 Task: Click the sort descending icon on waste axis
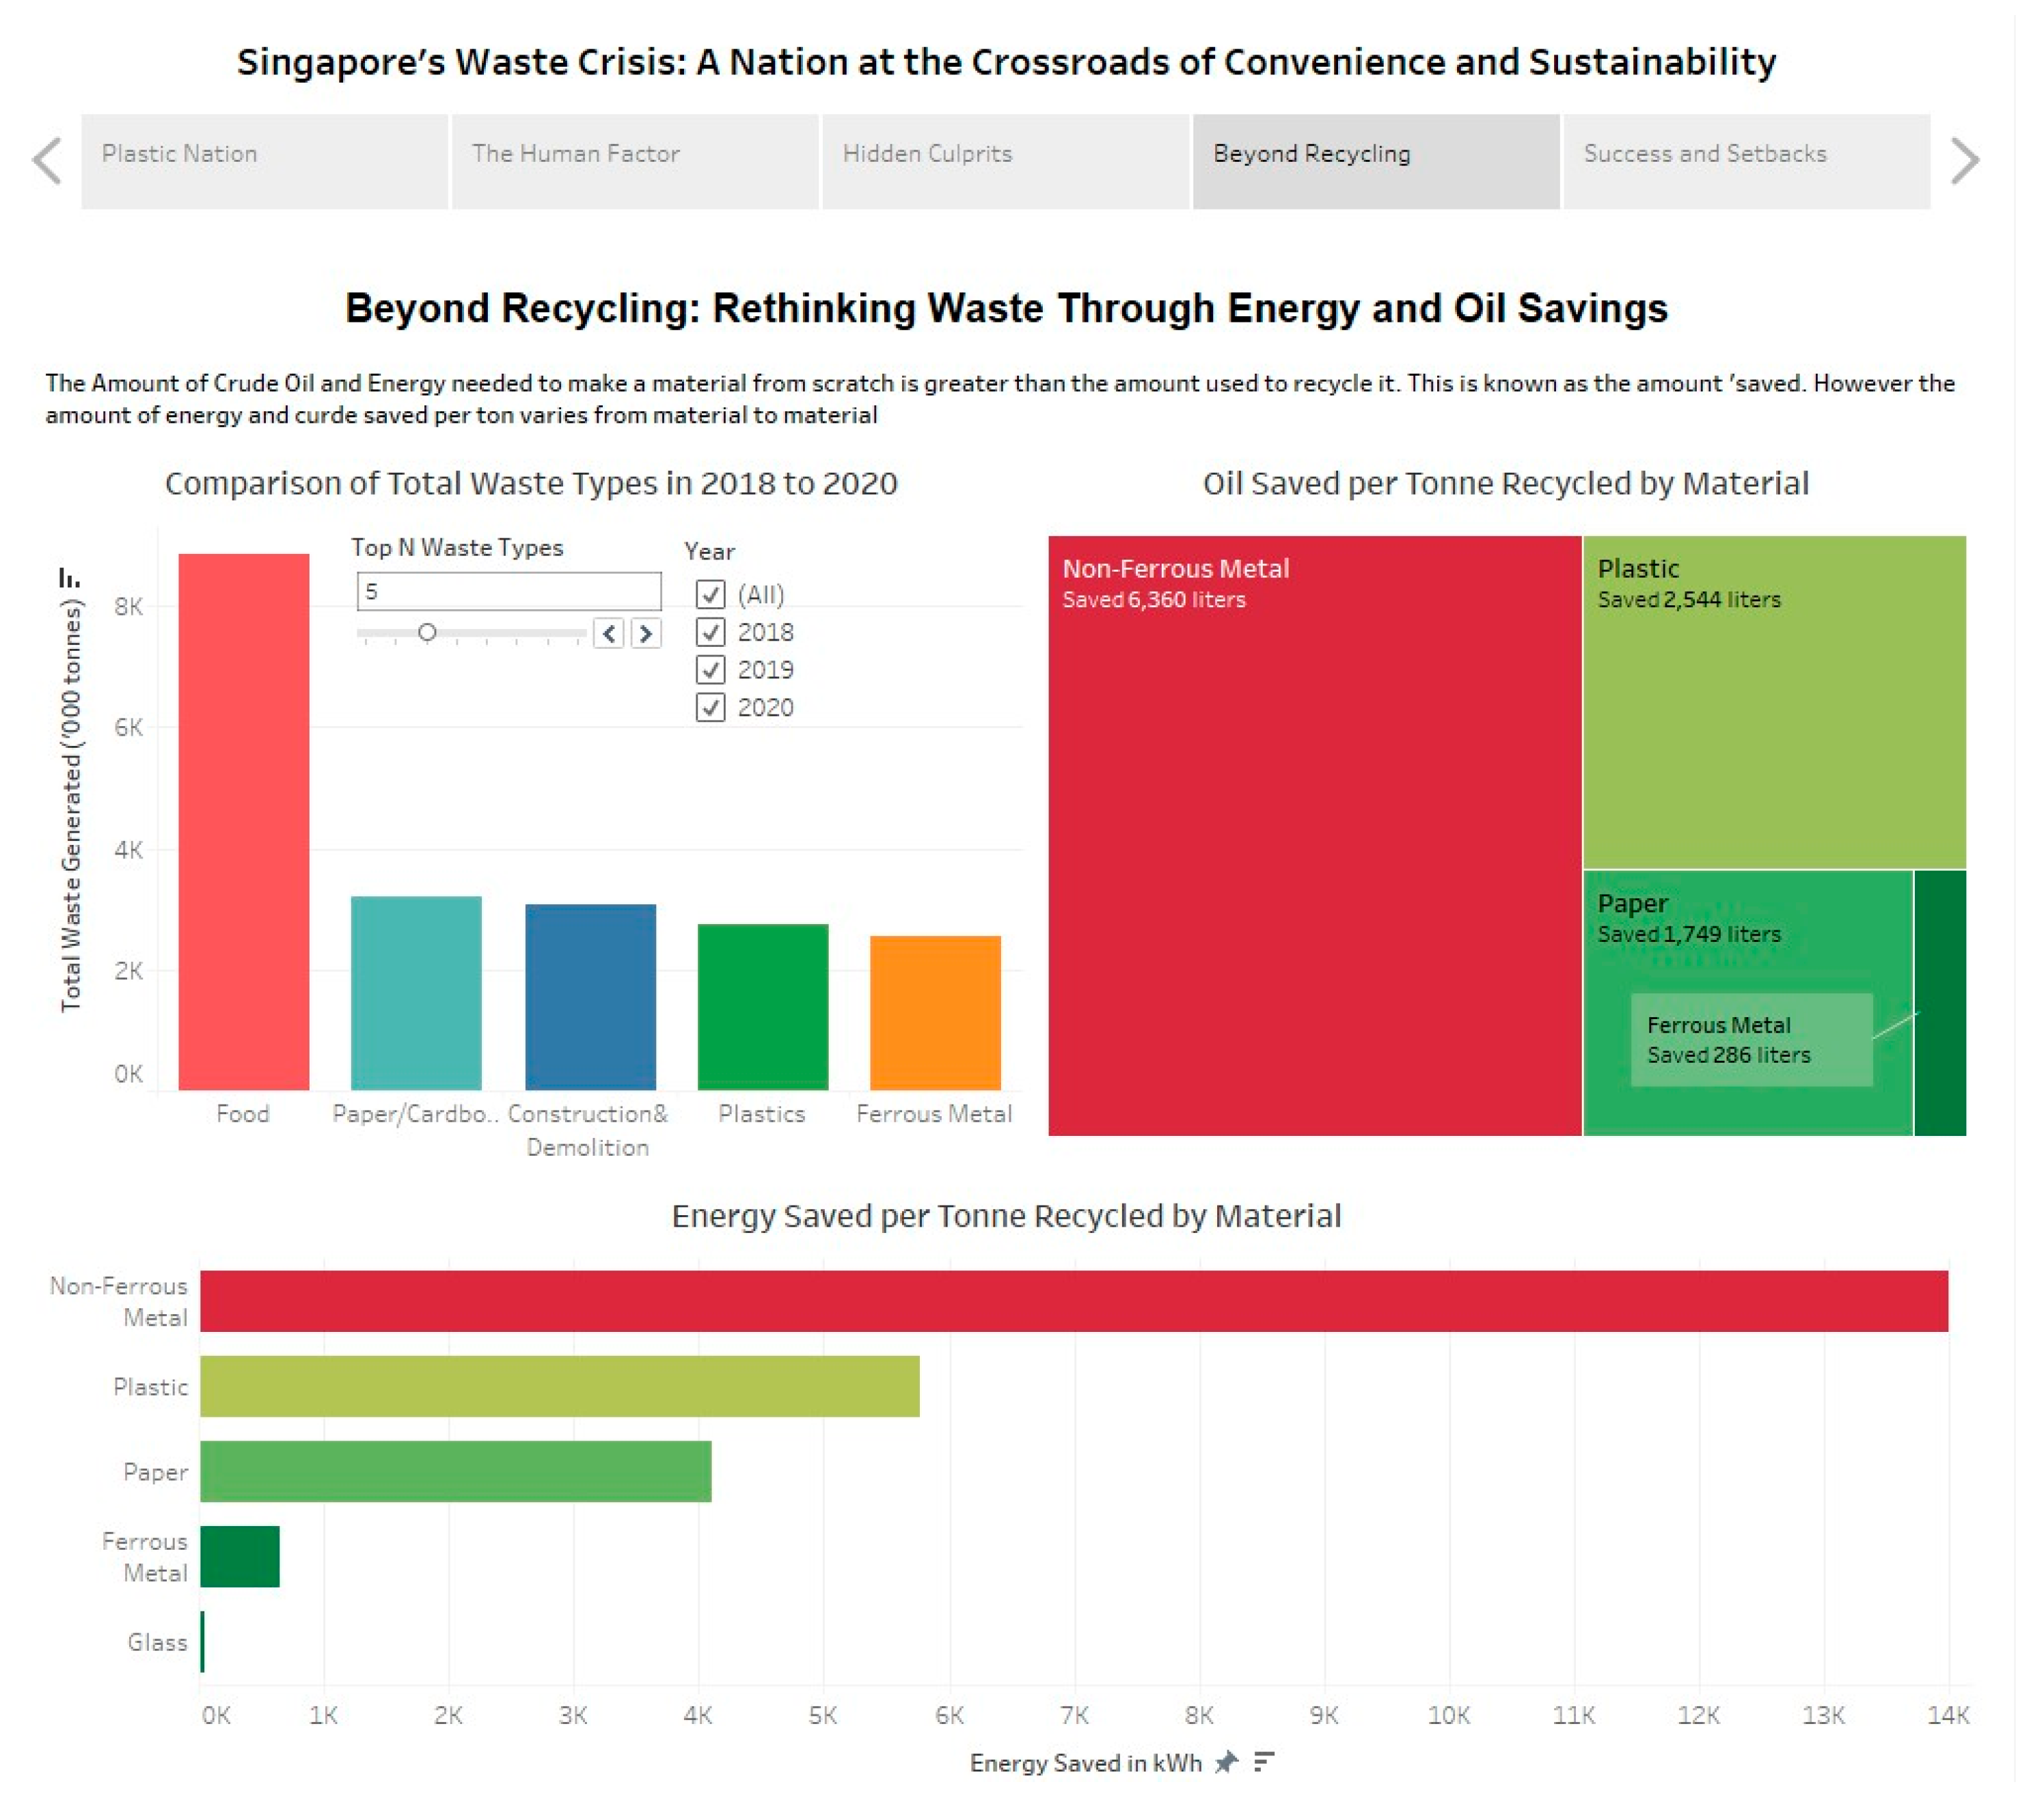(68, 578)
